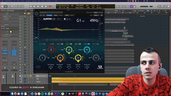Open the Functions menu in Tracks area
Viewport: 171px width, 96px height.
[32, 11]
